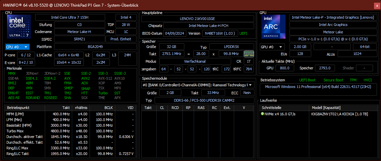
Task: Click the BIOS version N48ET16W field
Action: coord(220,33)
